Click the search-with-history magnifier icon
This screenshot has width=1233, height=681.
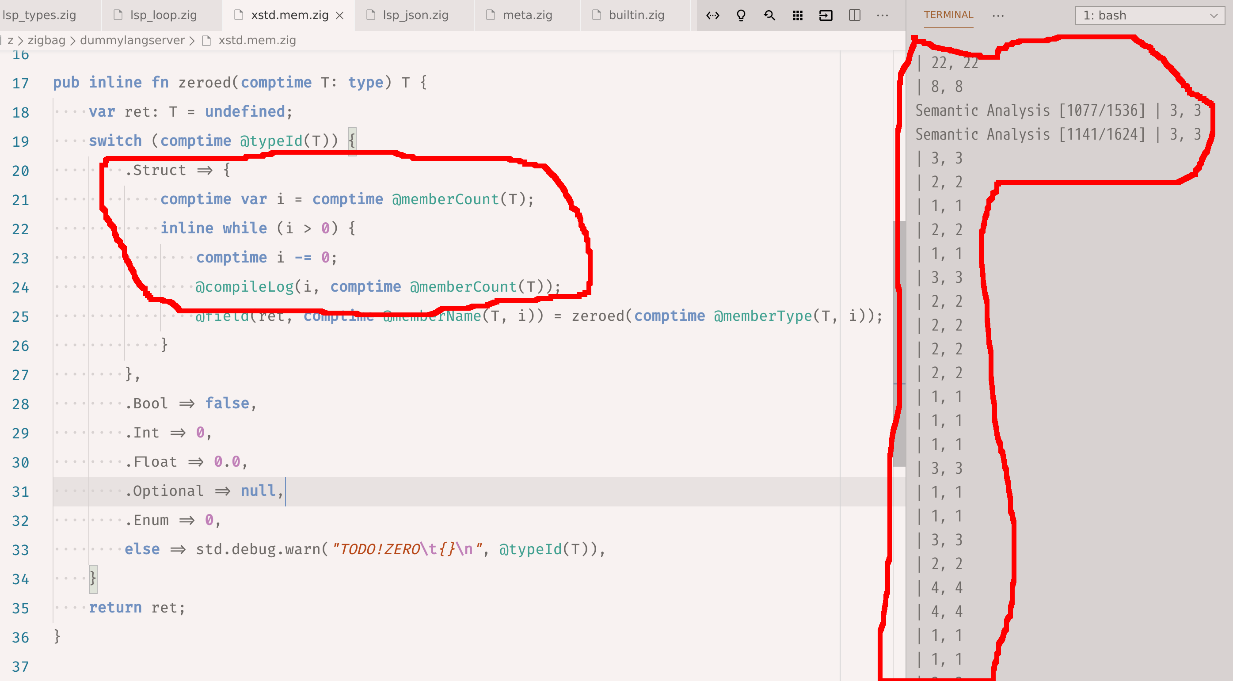[x=769, y=15]
